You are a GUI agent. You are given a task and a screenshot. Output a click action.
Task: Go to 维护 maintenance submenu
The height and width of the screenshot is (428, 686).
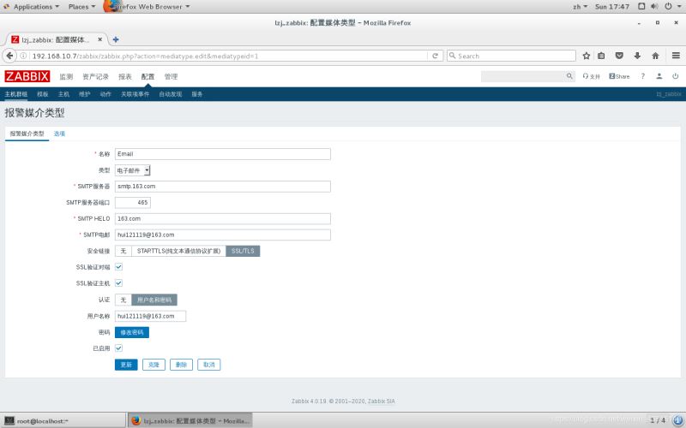(84, 94)
